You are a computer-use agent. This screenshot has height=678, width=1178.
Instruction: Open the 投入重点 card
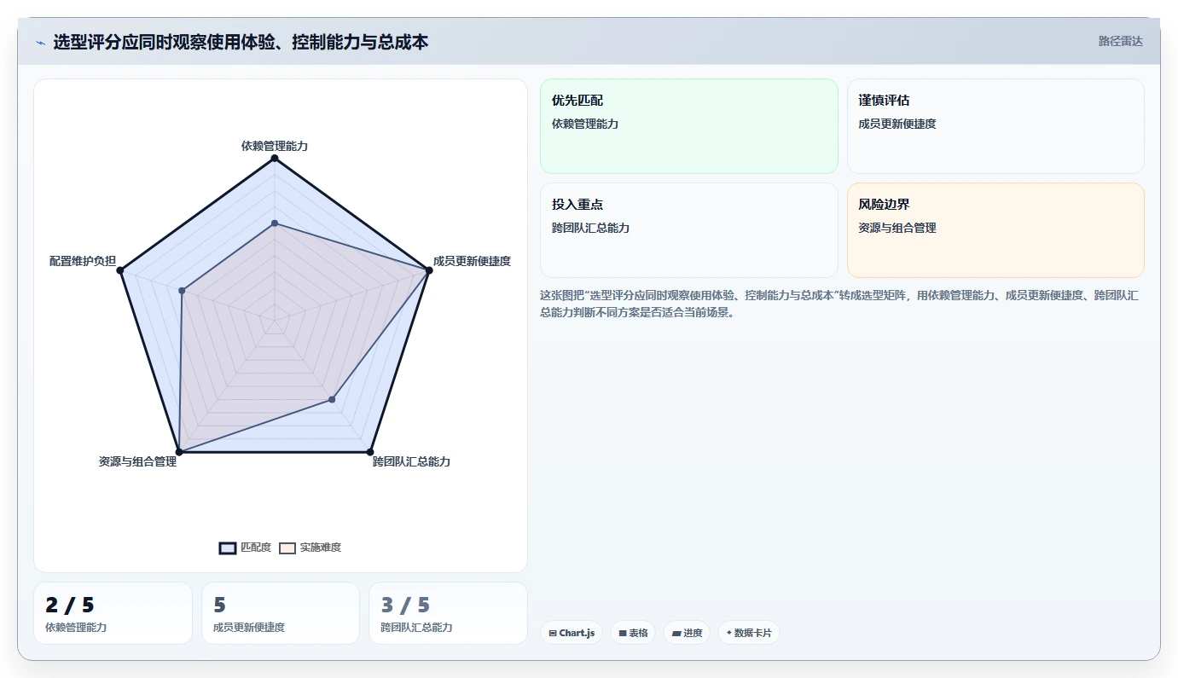point(689,230)
